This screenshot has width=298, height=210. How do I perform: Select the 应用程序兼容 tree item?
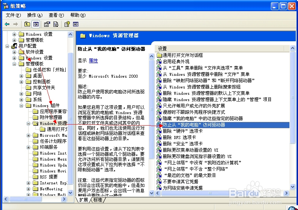click(x=53, y=112)
